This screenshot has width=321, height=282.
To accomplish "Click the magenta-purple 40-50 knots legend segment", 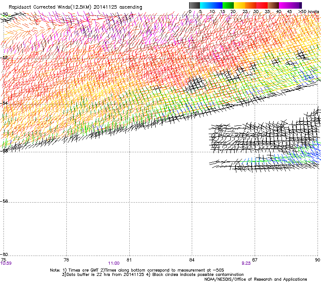I will [290, 5].
